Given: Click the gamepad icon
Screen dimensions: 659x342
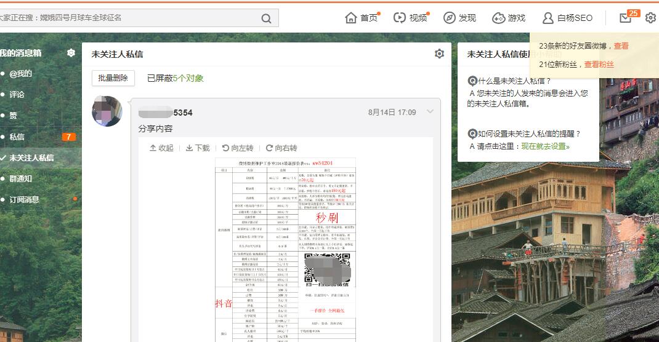Looking at the screenshot, I should pos(498,18).
